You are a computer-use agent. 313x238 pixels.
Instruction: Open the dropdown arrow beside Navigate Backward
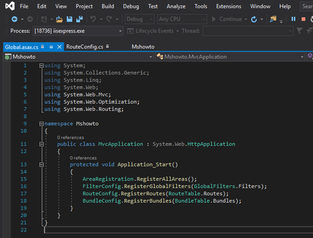(22, 19)
